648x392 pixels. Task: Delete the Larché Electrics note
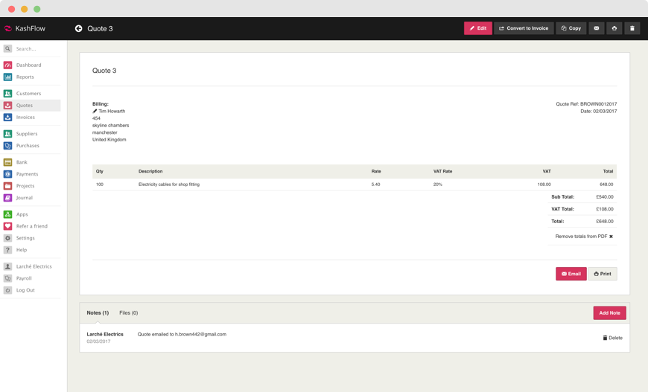coord(612,338)
